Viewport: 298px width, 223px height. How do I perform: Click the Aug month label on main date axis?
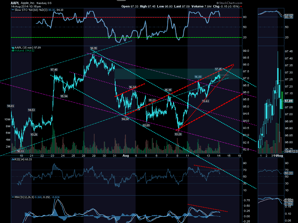pos(126,156)
